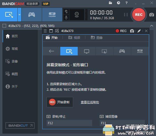Capture a screenshot with main camera icon
Screen dimensions: 156x136
[152, 15]
